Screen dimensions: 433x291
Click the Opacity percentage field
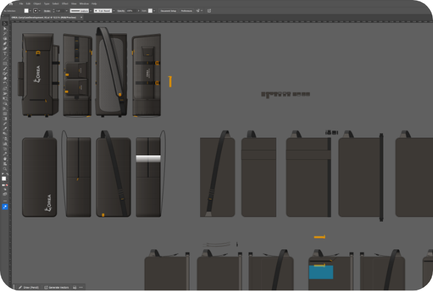pos(131,11)
